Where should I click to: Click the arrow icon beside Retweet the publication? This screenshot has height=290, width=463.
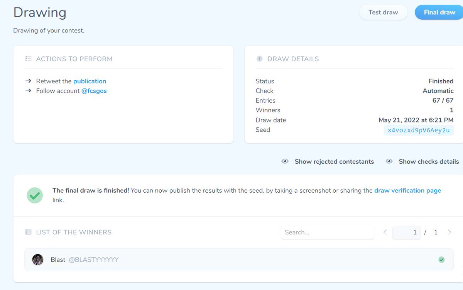pyautogui.click(x=28, y=81)
